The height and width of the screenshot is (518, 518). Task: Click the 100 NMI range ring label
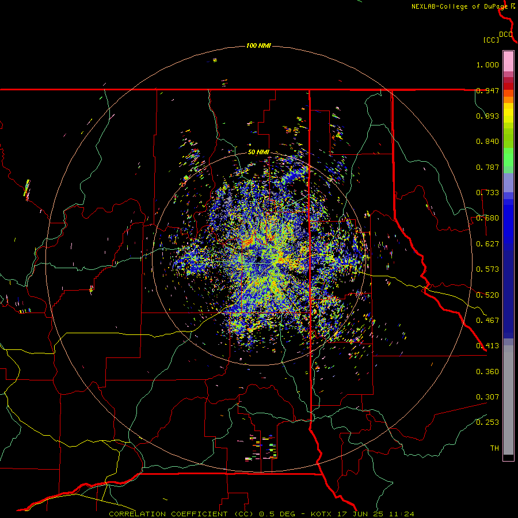coord(258,45)
